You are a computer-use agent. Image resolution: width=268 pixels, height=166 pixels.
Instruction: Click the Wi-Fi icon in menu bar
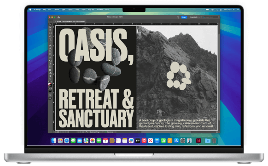coord(212,10)
